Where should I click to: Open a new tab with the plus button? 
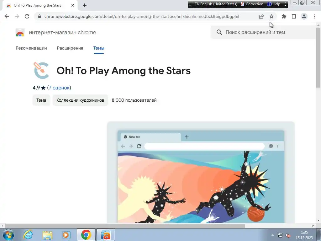85,6
